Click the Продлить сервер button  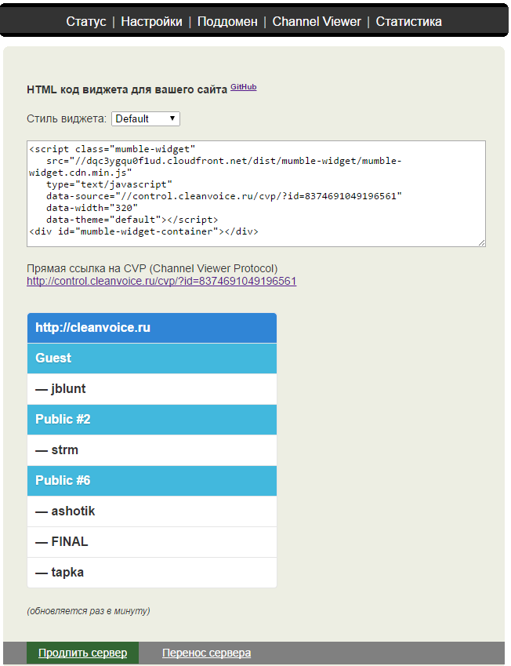[x=82, y=653]
